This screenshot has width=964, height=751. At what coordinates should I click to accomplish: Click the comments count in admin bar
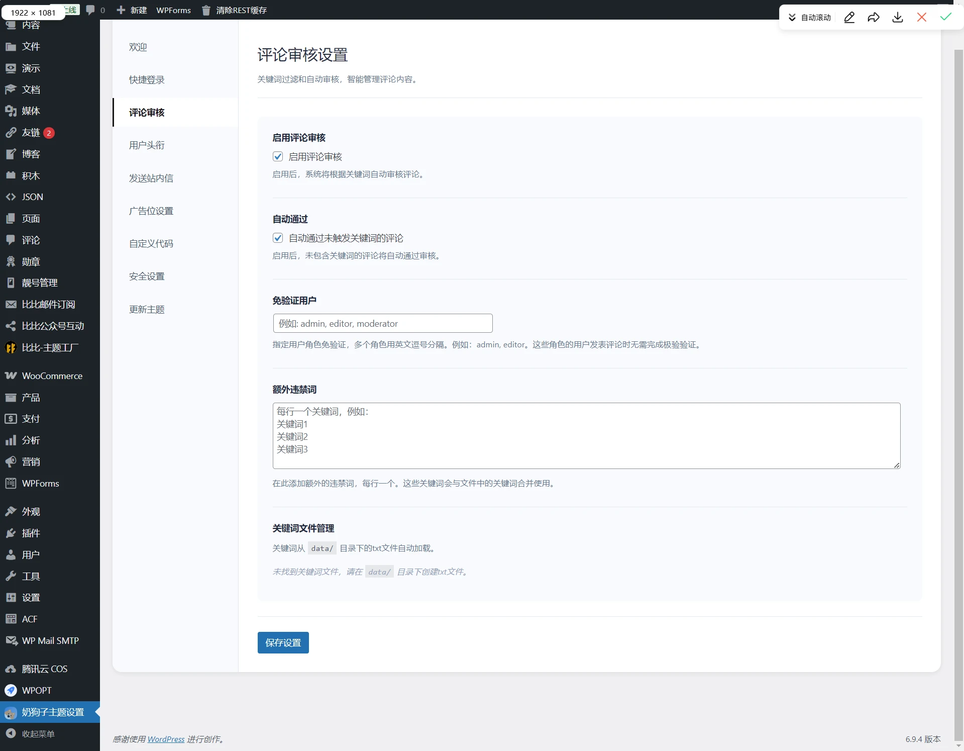pos(95,10)
